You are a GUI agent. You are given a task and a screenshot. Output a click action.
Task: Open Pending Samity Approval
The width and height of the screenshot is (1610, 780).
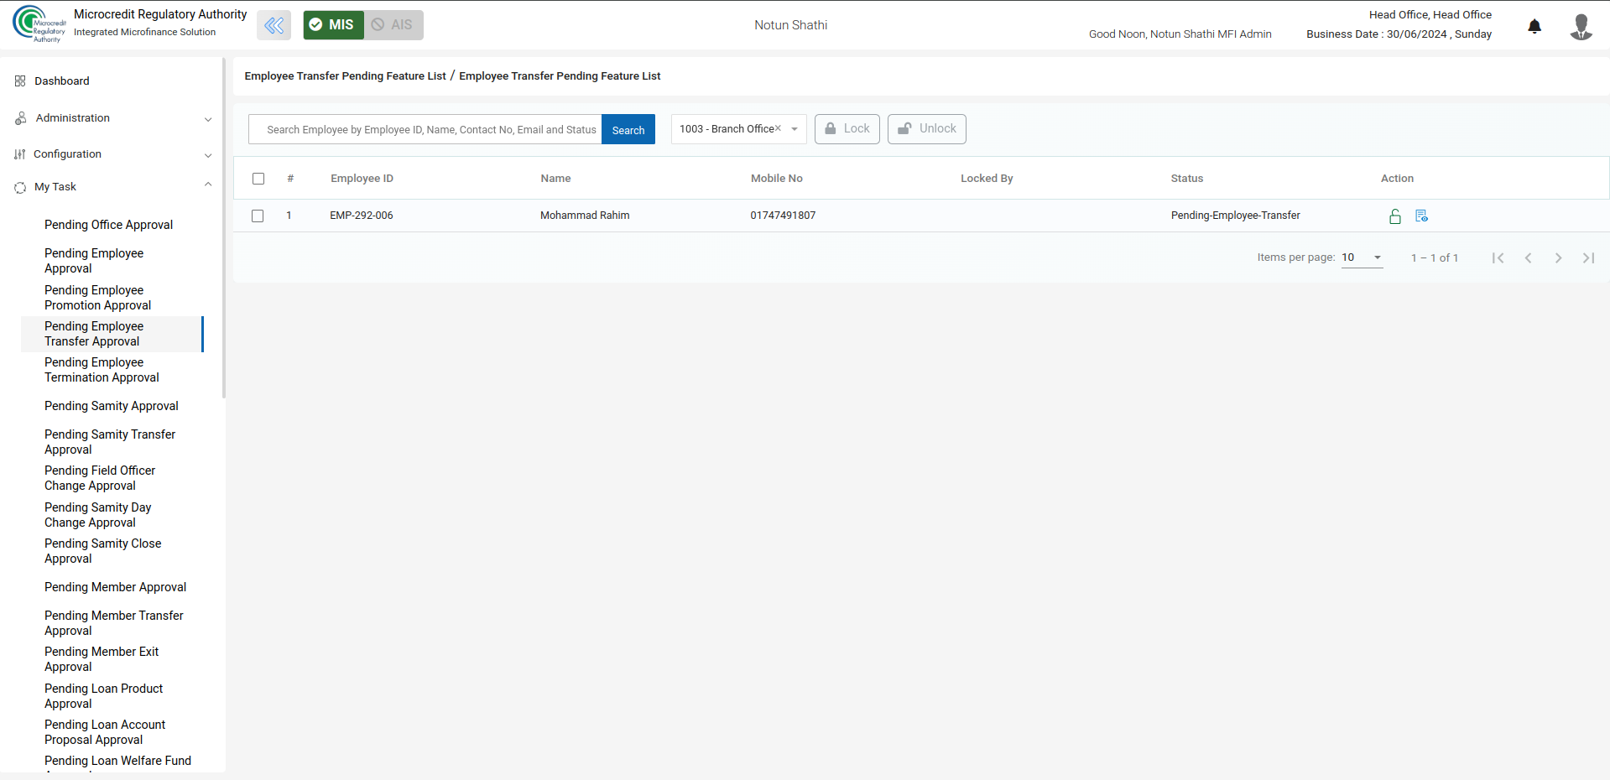pyautogui.click(x=112, y=406)
